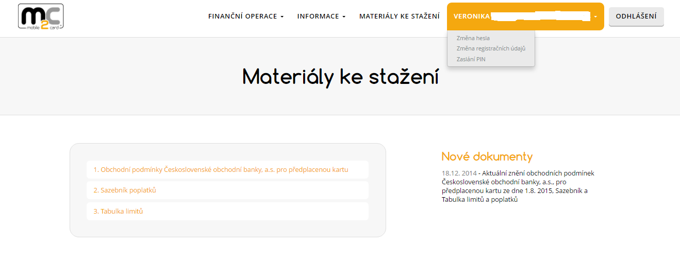The image size is (680, 262).
Task: Select Změna hesla from user menu
Action: coord(473,38)
